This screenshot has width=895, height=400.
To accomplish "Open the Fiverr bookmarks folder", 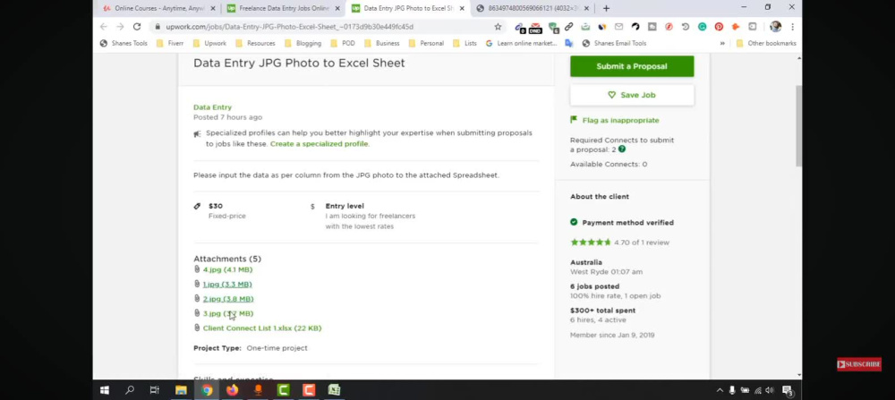I will click(170, 43).
